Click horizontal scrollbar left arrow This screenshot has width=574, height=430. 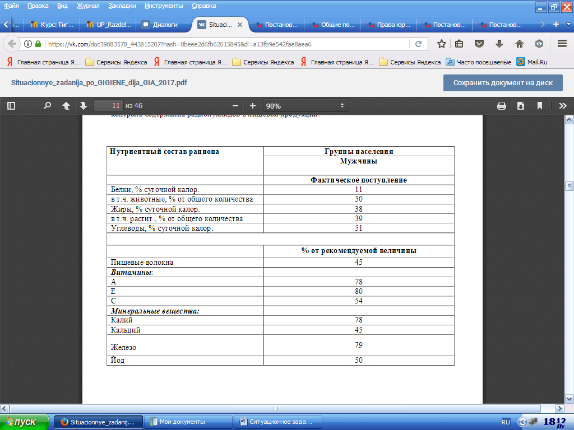(x=4, y=408)
